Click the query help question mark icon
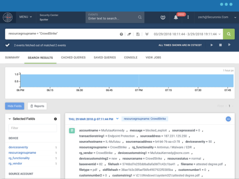 point(121,34)
